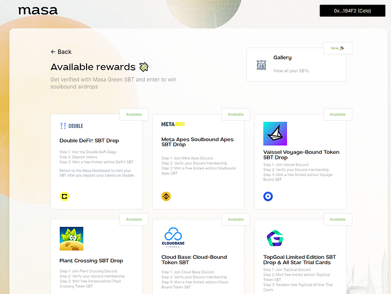This screenshot has width=391, height=294.
Task: Click the Vaissel sailboat logo
Action: tap(275, 134)
